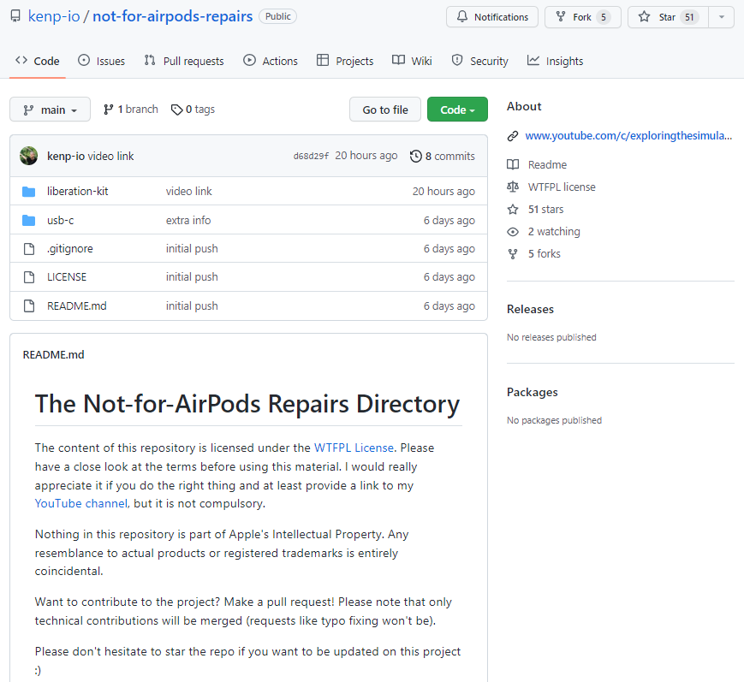Click the WTFPL license scale icon

513,187
